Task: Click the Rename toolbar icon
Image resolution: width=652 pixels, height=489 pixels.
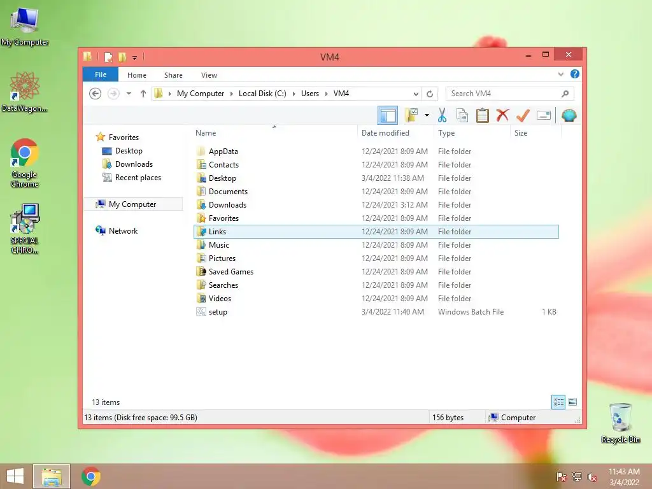Action: [x=544, y=115]
